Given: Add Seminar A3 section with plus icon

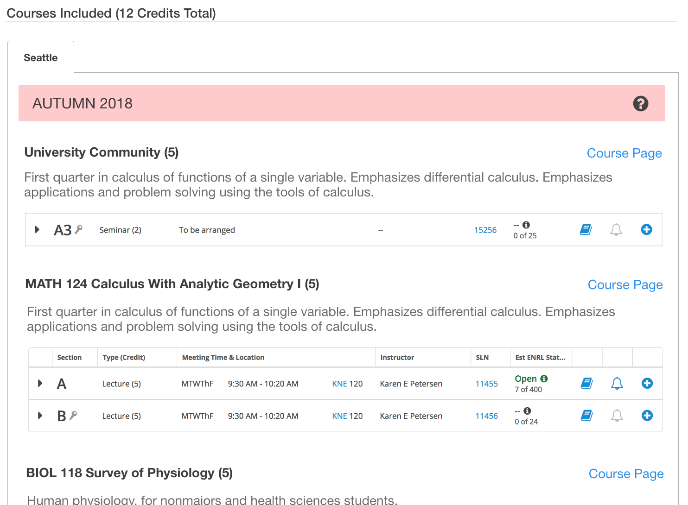Looking at the screenshot, I should [x=646, y=229].
